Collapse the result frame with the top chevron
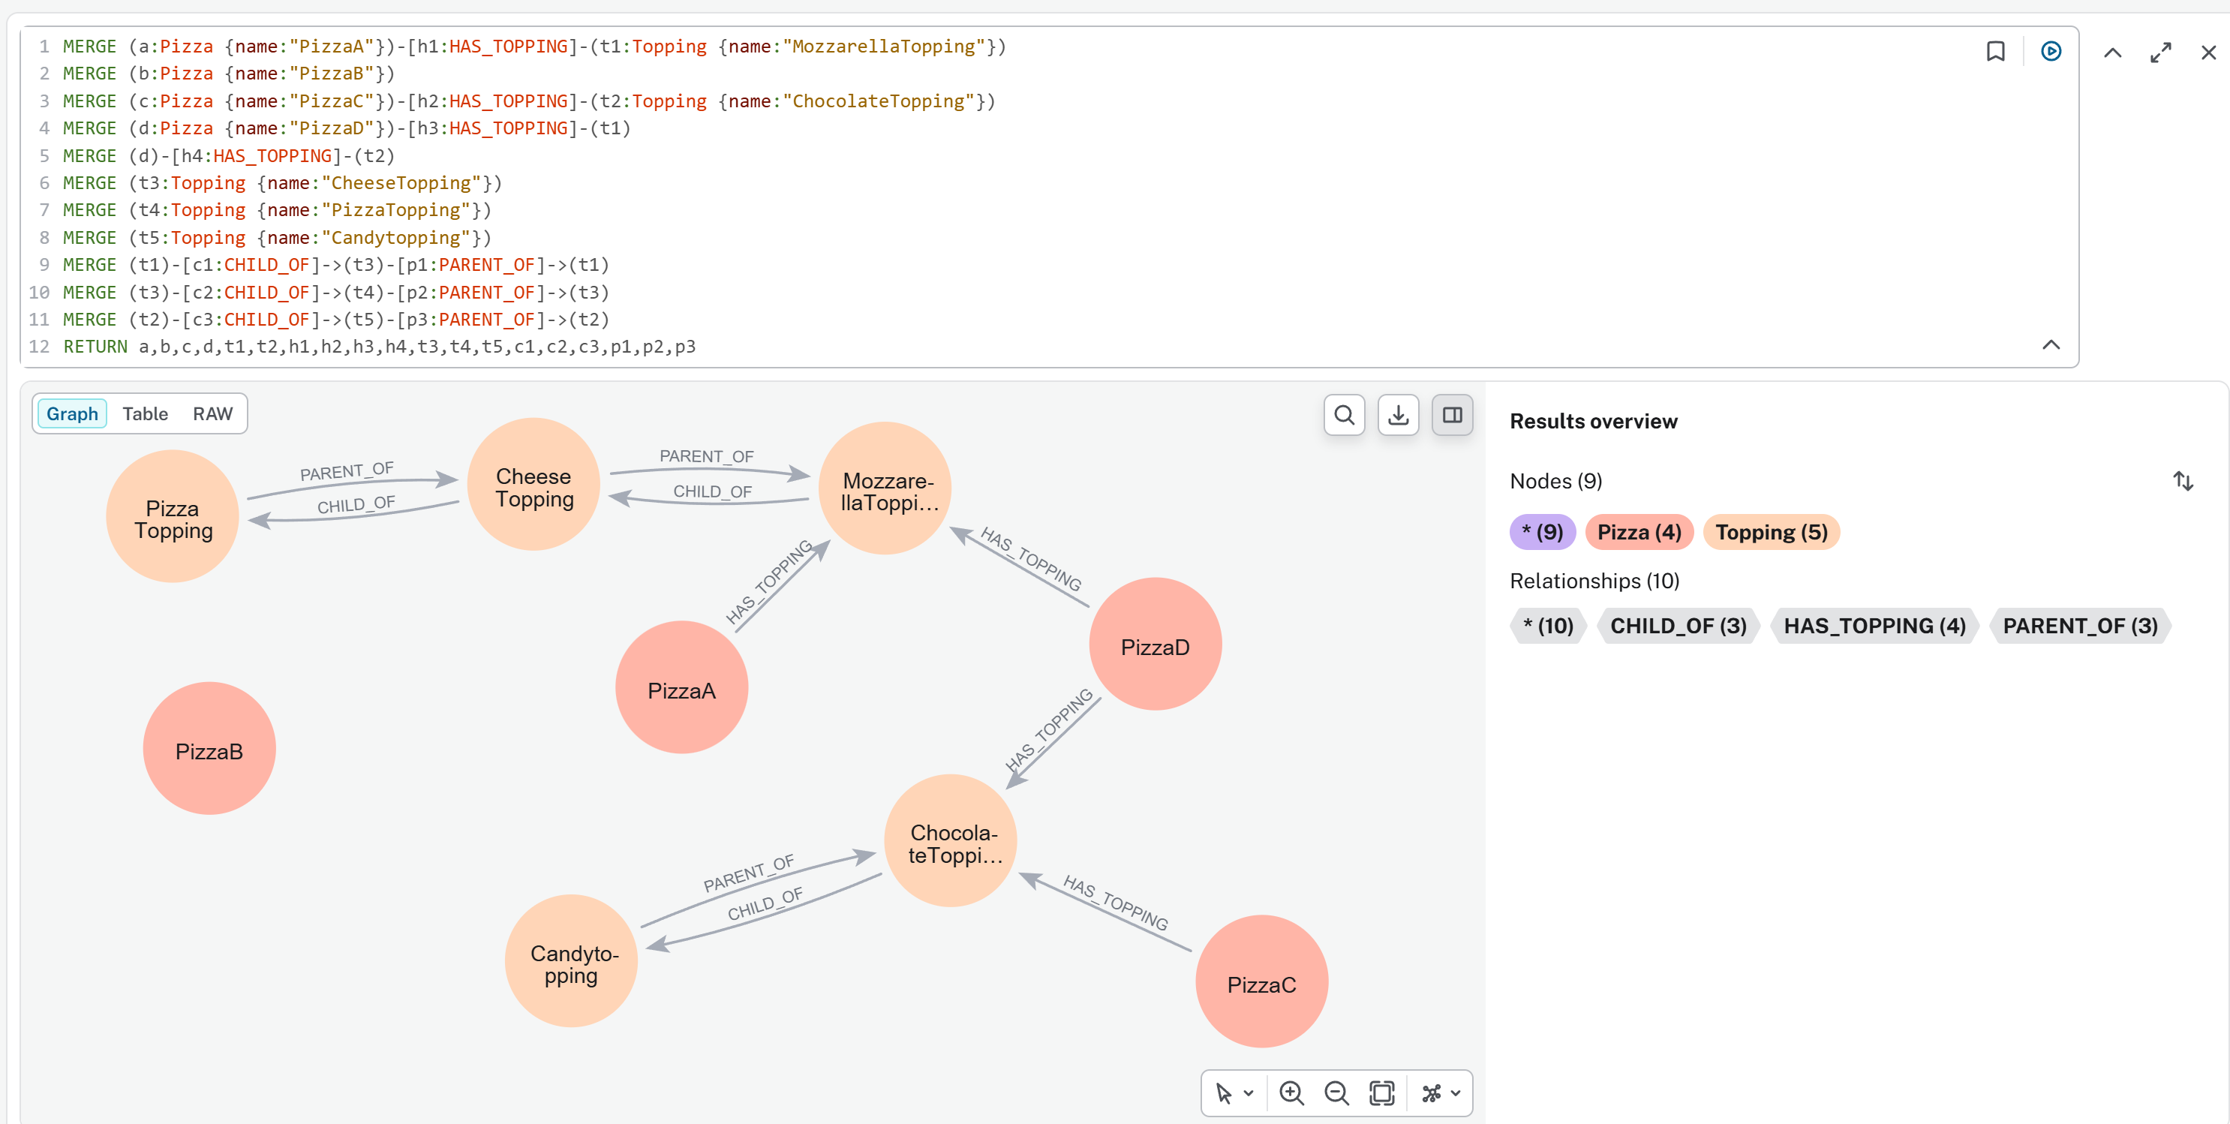The height and width of the screenshot is (1124, 2230). [x=2112, y=53]
